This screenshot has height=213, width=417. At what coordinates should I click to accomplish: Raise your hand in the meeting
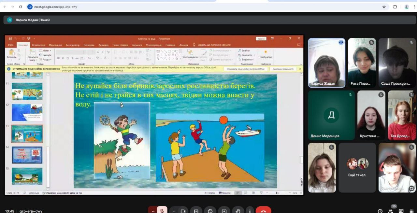(x=238, y=211)
